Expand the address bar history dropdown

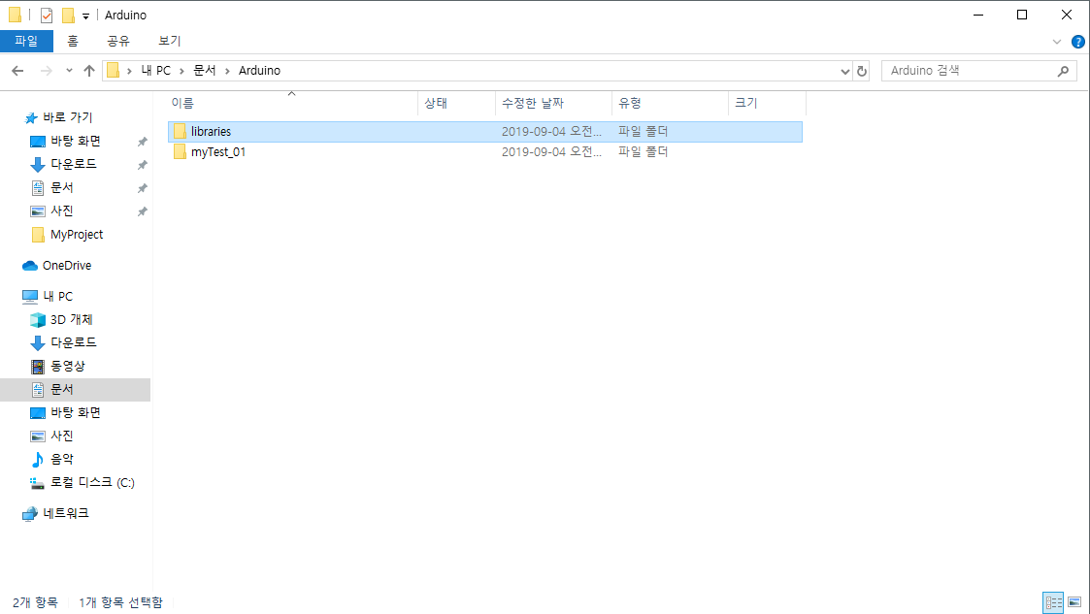(x=844, y=71)
